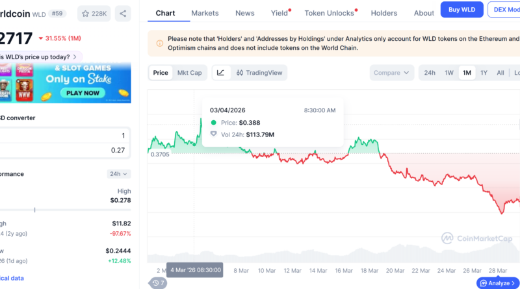Open the Compare dropdown
Screen dimensions: 520x289
[392, 73]
